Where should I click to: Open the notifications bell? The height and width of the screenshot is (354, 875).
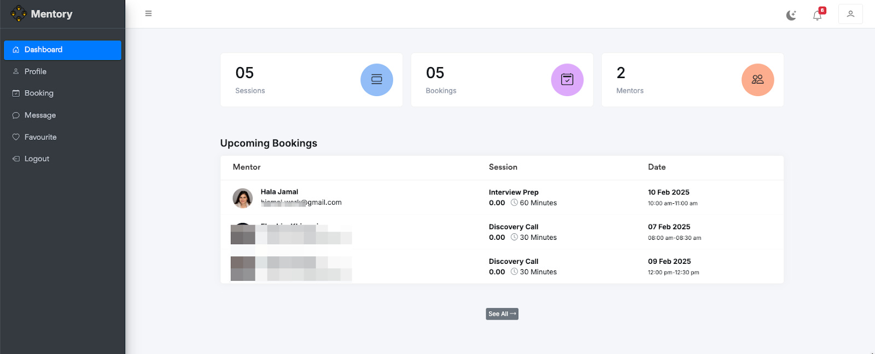point(817,15)
